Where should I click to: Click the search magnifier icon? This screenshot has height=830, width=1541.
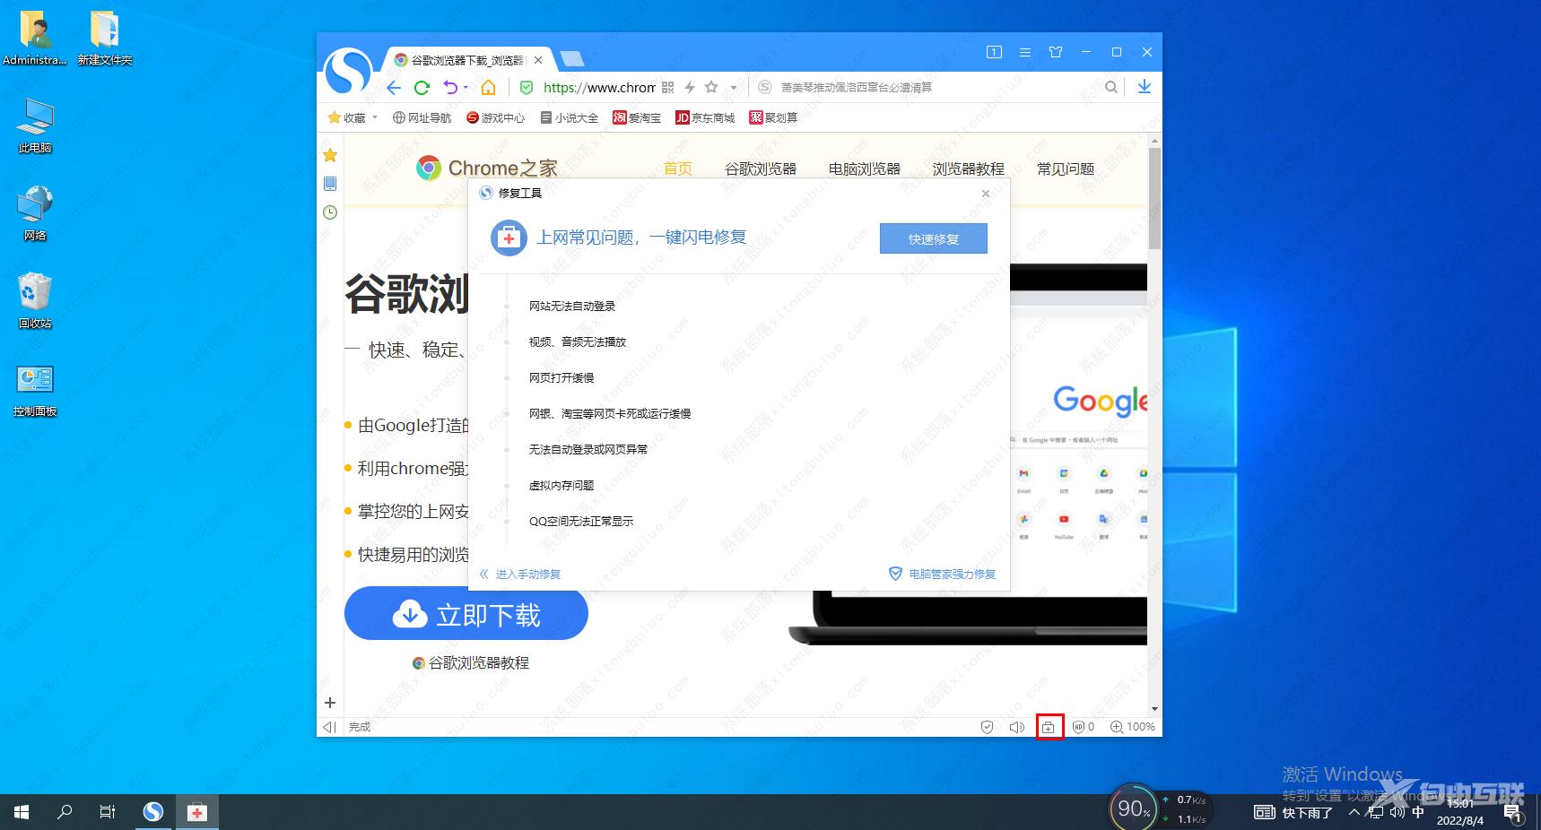coord(1111,87)
